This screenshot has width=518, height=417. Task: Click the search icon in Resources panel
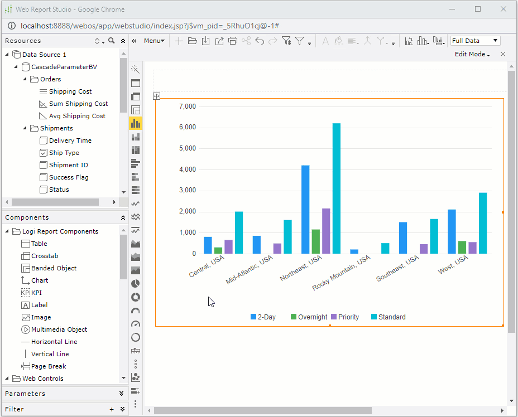point(110,41)
